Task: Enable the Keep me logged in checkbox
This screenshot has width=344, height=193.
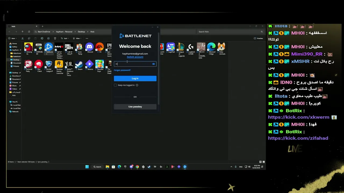Action: (115, 85)
